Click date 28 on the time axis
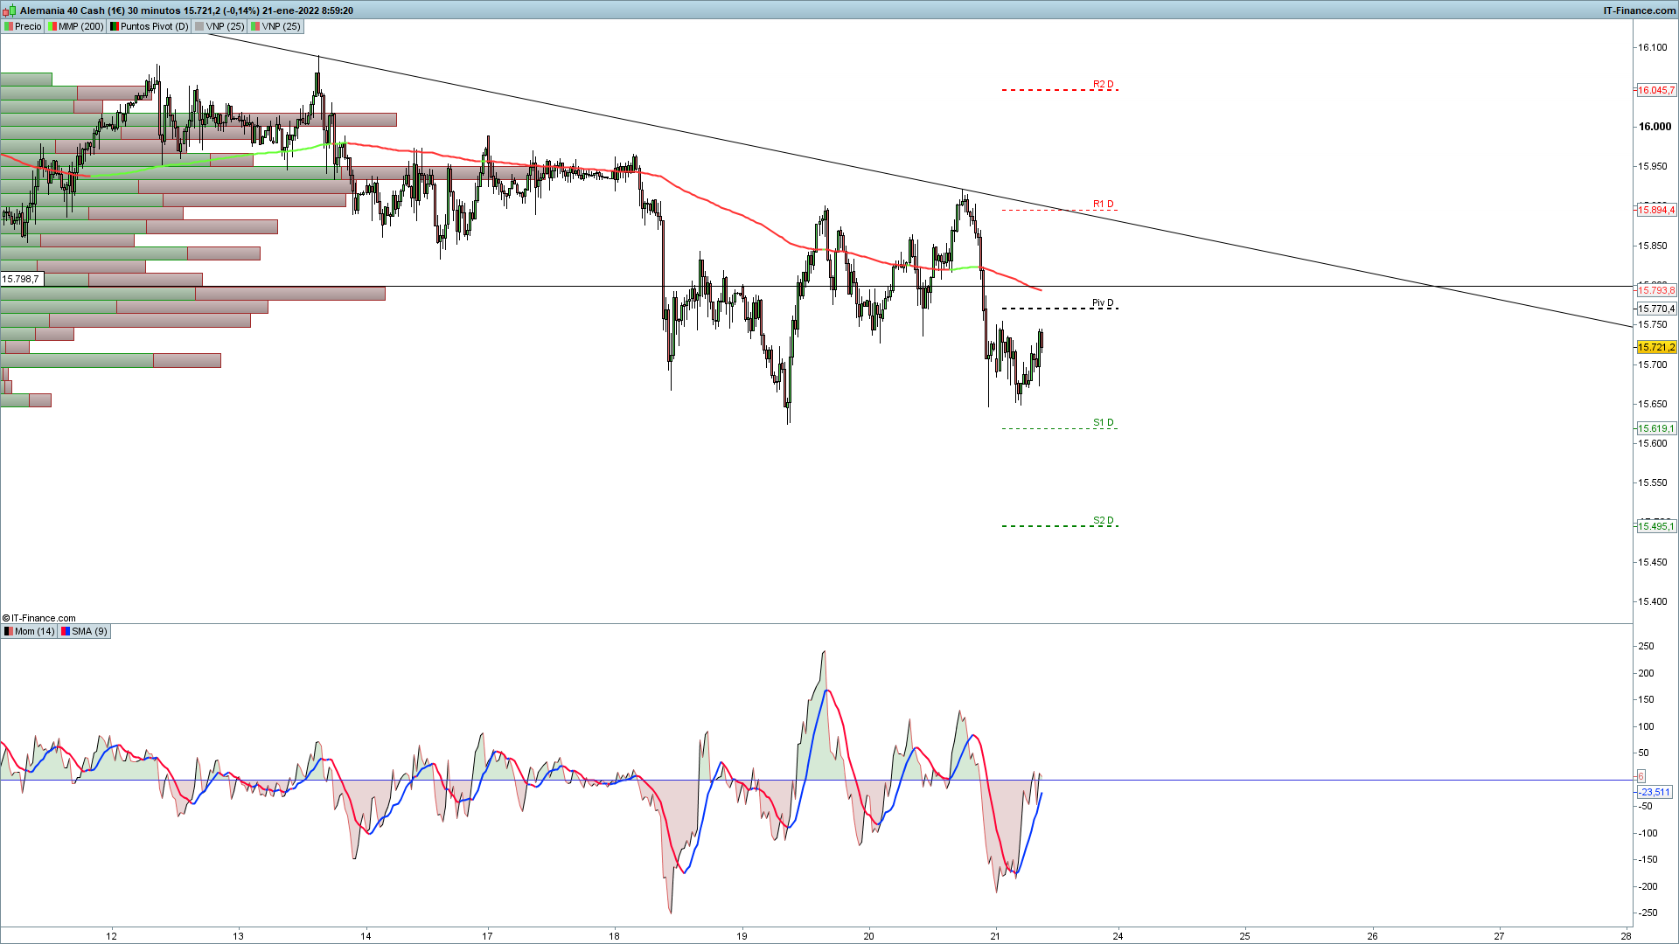 (x=1625, y=936)
